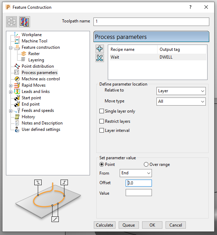The height and width of the screenshot is (235, 217).
Task: Open the Move type All dropdown
Action: point(181,101)
